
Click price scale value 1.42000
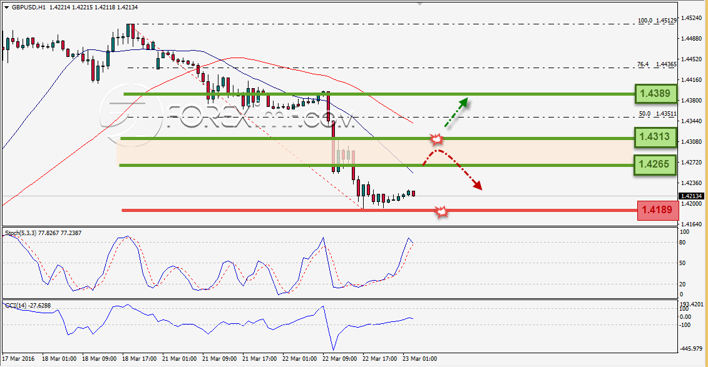coord(691,203)
